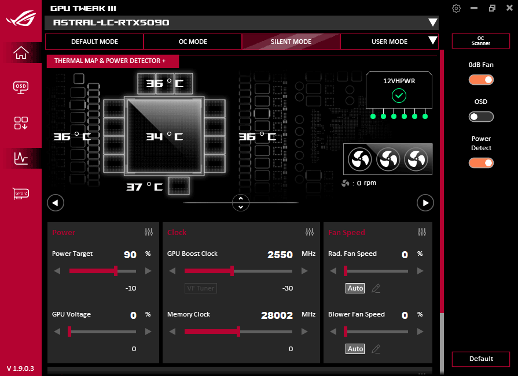Increase Power Target with right arrow
This screenshot has height=376, width=518.
[x=148, y=271]
